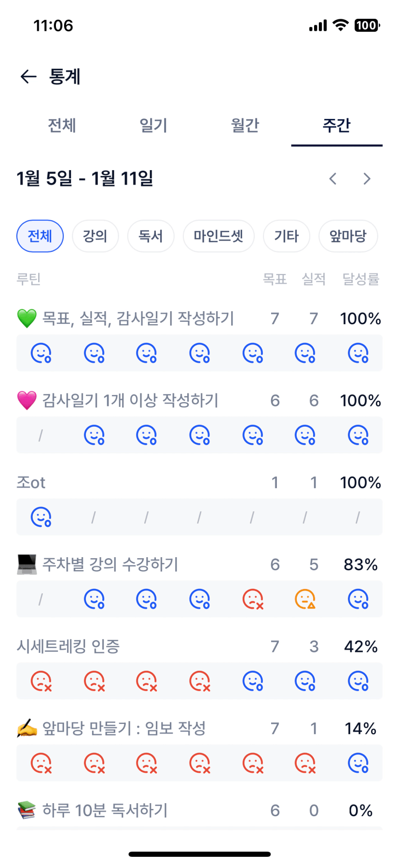Click the orange partial-status face icon
This screenshot has height=865, width=399.
click(x=305, y=599)
